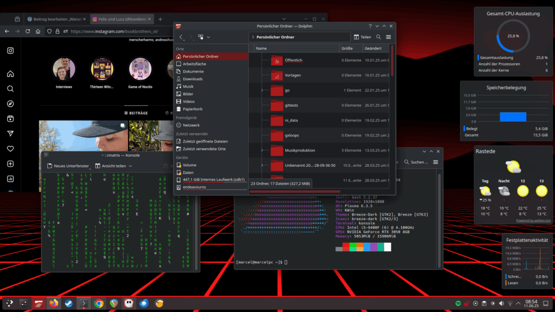This screenshot has width=555, height=312.
Task: Open the Firefox list-all-tabs dropdown arrow
Action: (284, 19)
